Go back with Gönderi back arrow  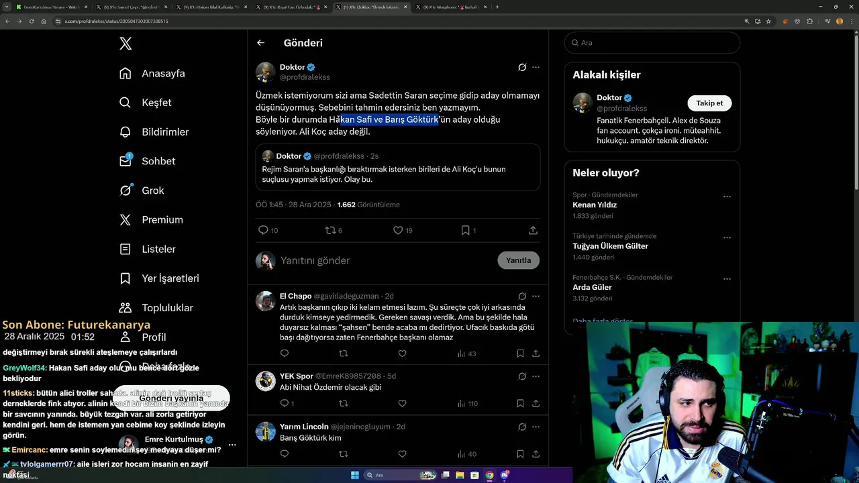pyautogui.click(x=260, y=43)
